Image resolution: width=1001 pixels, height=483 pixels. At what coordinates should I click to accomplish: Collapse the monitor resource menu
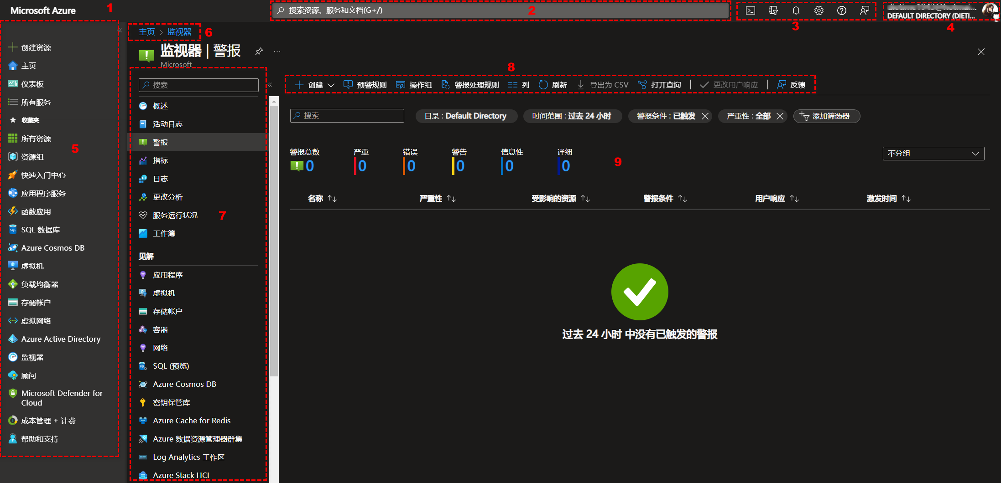tap(270, 85)
